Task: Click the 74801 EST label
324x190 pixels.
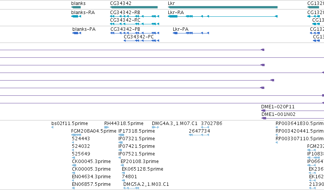Action: click(129, 177)
